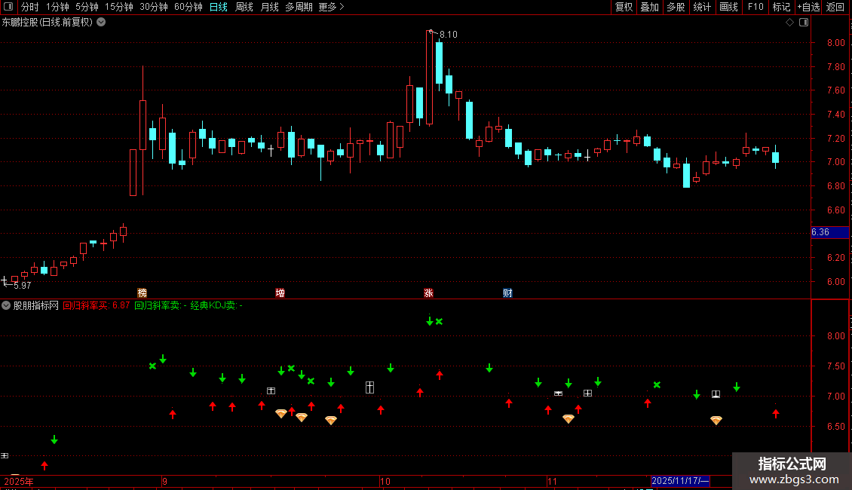The image size is (852, 490).
Task: Select the 15分钟 period
Action: click(x=118, y=7)
